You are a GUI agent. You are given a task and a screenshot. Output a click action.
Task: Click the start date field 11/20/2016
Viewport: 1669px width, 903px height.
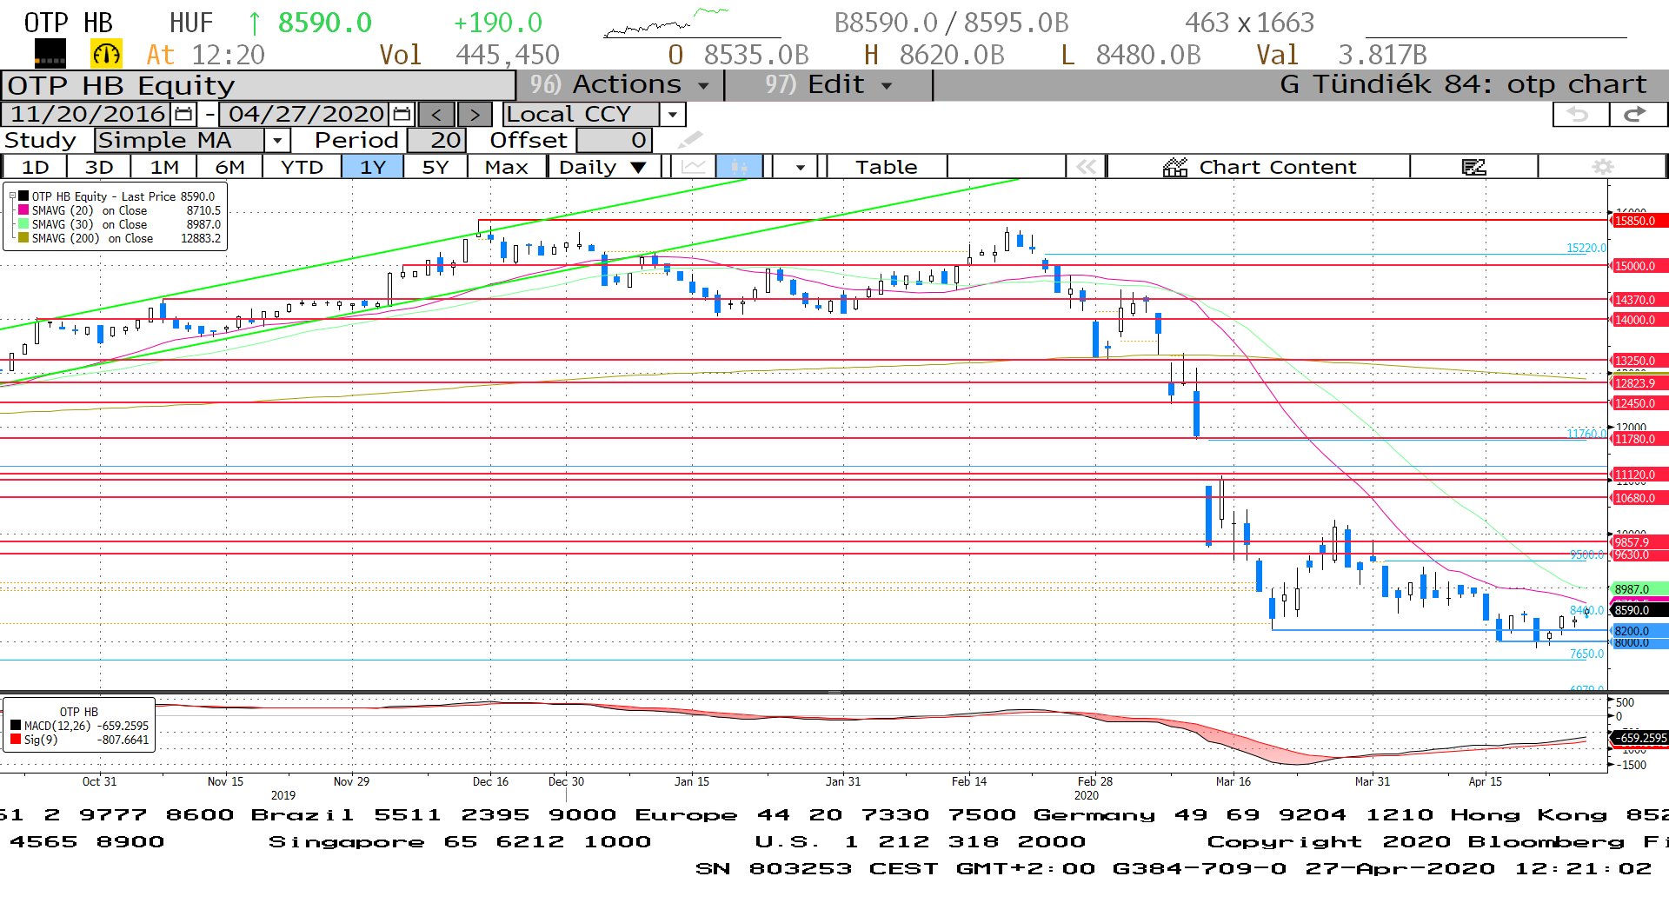point(88,114)
